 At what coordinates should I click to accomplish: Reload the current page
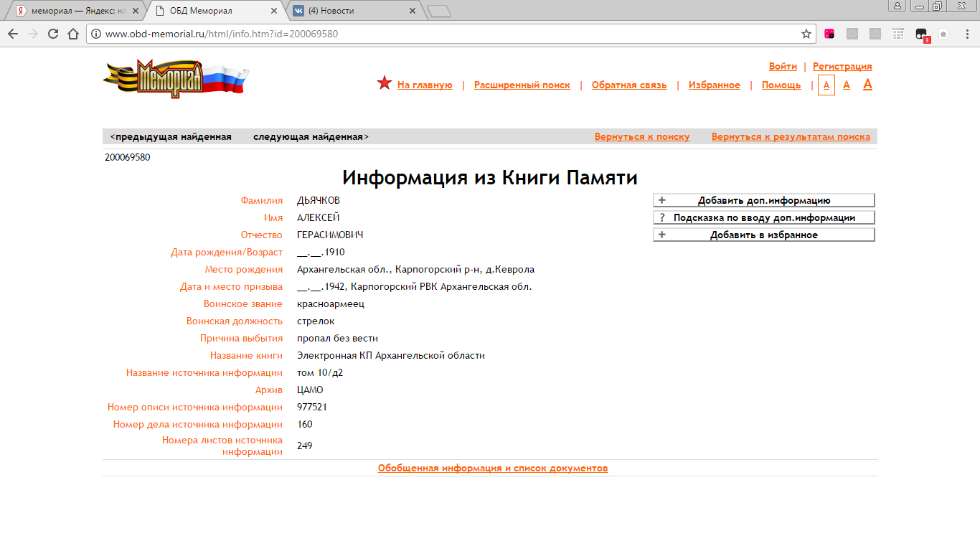(53, 34)
